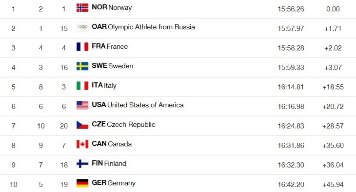Click the Sweden flag icon
This screenshot has width=356, height=192.
tap(82, 66)
